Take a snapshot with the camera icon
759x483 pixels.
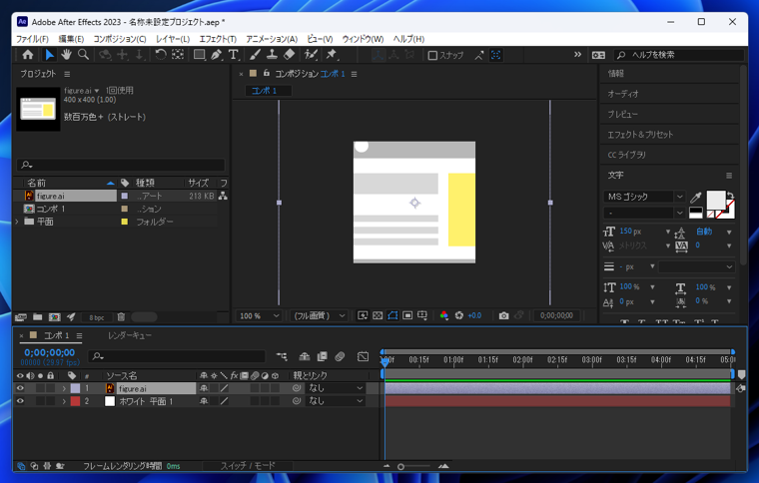(503, 315)
